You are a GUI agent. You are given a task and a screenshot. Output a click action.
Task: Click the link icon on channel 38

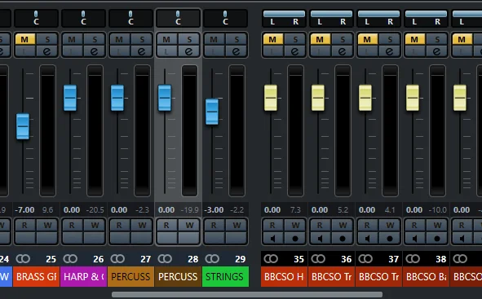[x=413, y=259]
